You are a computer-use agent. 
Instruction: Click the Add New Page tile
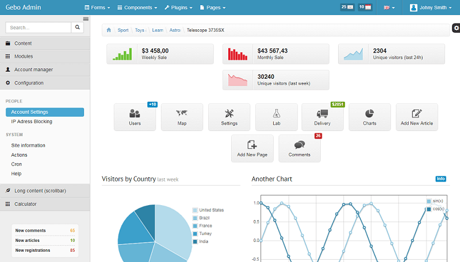(x=252, y=148)
